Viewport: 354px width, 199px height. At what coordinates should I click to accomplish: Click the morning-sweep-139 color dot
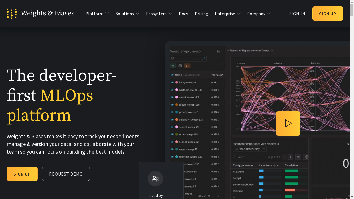[x=177, y=157]
